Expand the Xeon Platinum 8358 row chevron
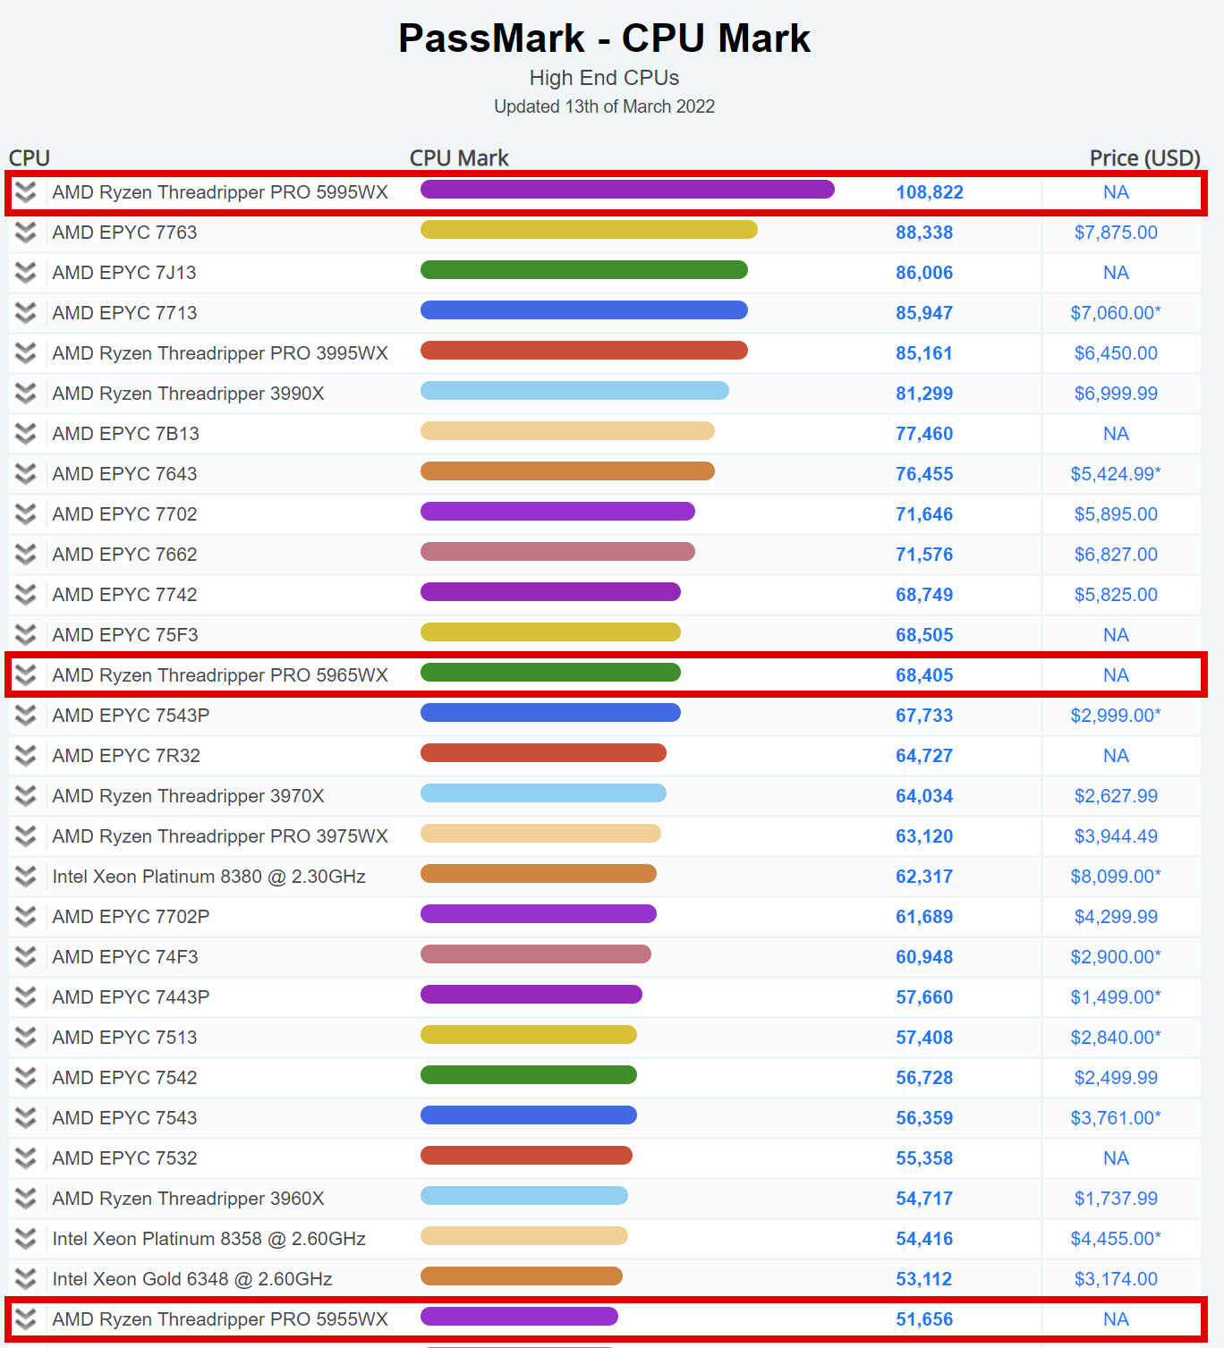The height and width of the screenshot is (1348, 1224). 26,1239
